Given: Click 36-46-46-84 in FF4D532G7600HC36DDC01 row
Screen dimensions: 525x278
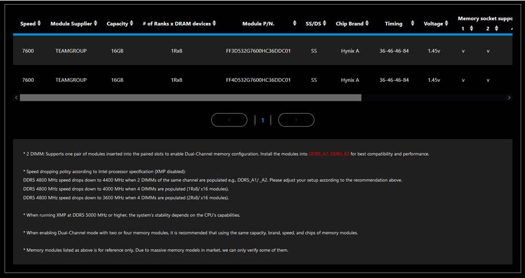Looking at the screenshot, I should pos(394,80).
